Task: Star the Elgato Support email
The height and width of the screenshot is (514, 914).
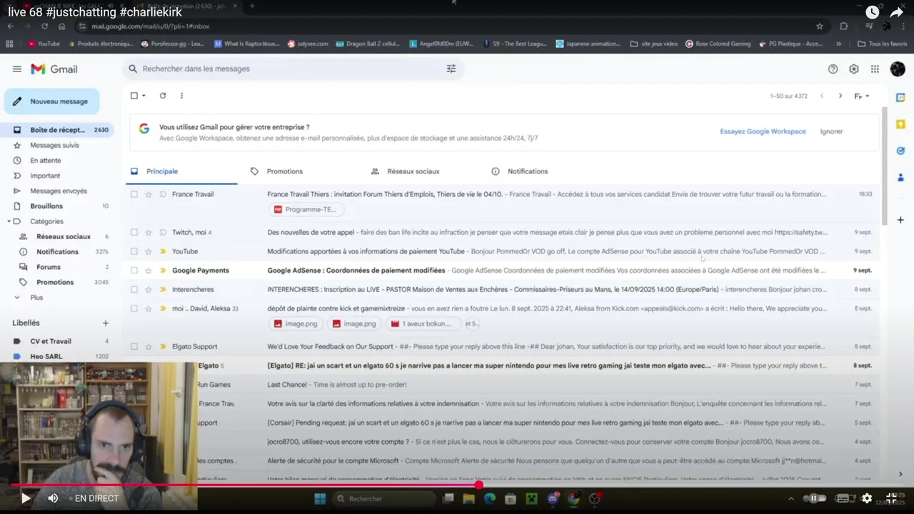Action: click(149, 346)
